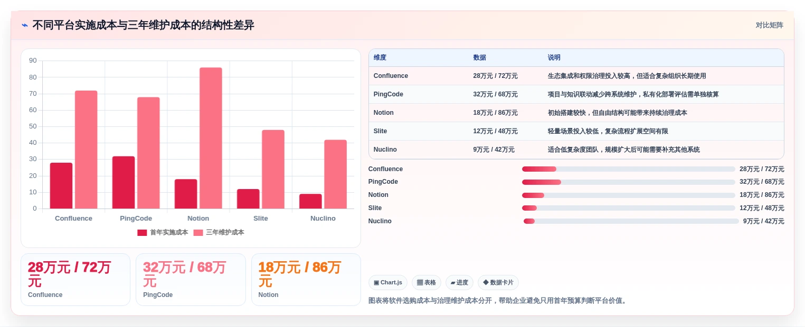
Task: Click the Slite first-year cost bar
Action: tap(248, 199)
